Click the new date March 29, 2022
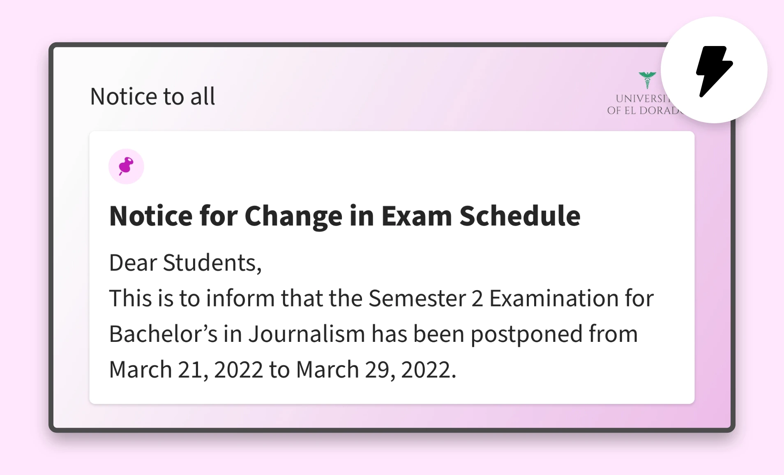784x475 pixels. [x=376, y=369]
